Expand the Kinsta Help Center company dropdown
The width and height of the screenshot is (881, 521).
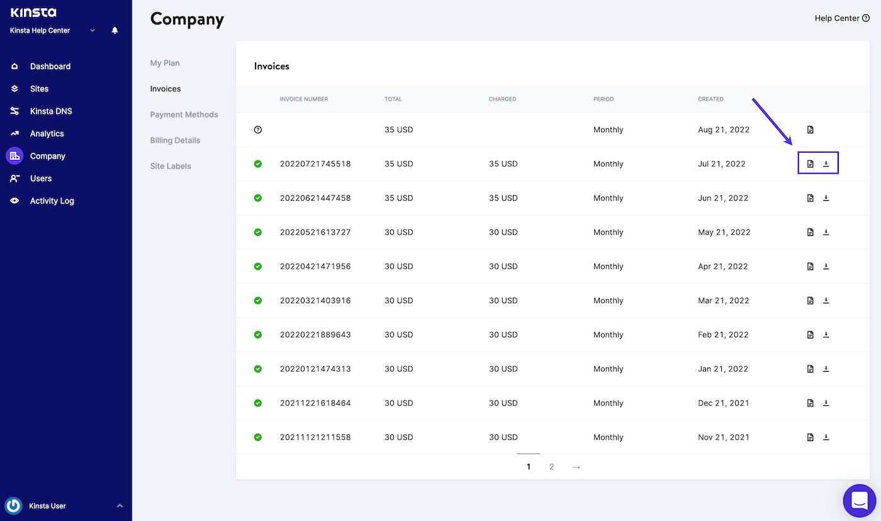coord(93,30)
